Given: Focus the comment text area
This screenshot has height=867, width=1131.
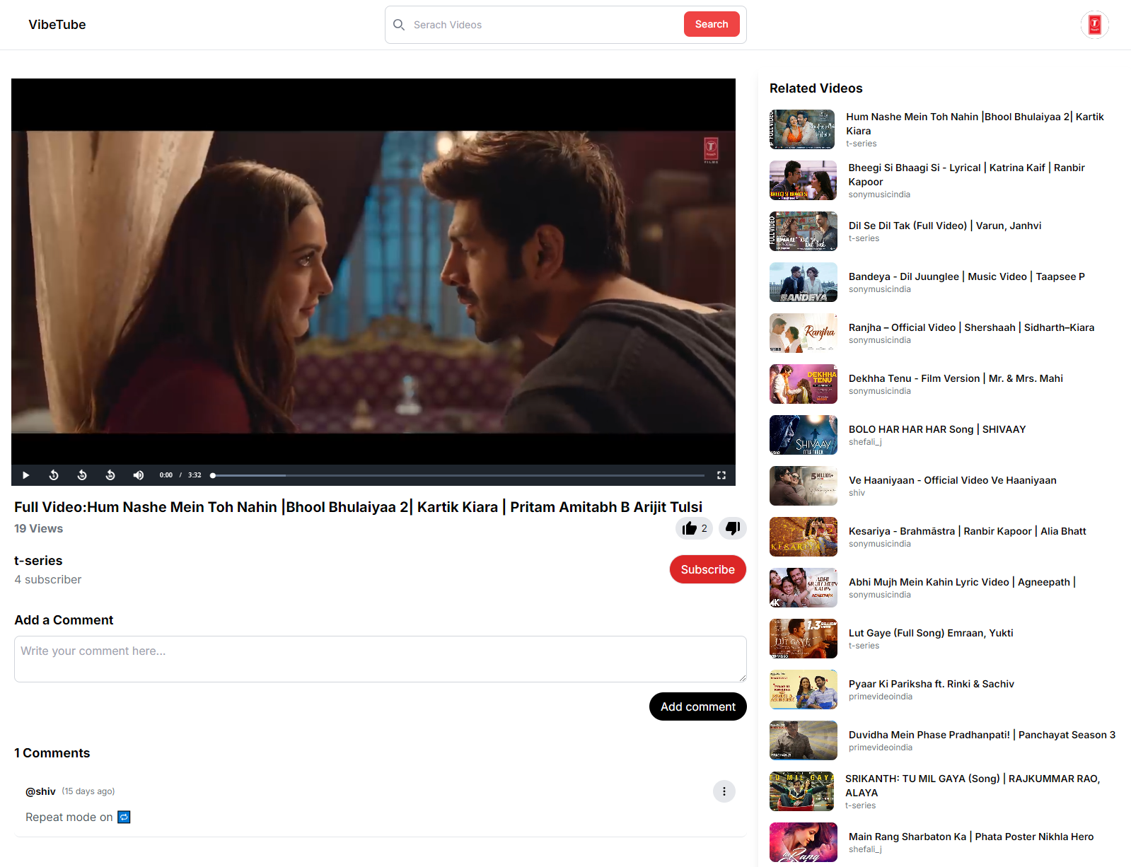Looking at the screenshot, I should 381,659.
